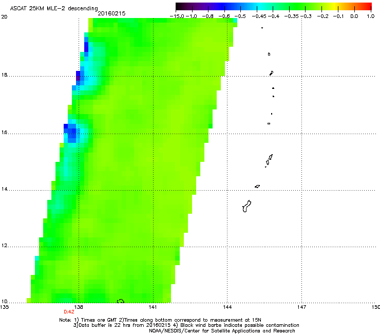This screenshot has height=334, width=380.
Task: Select the color scale label "-0.3"
Action: coord(306,16)
